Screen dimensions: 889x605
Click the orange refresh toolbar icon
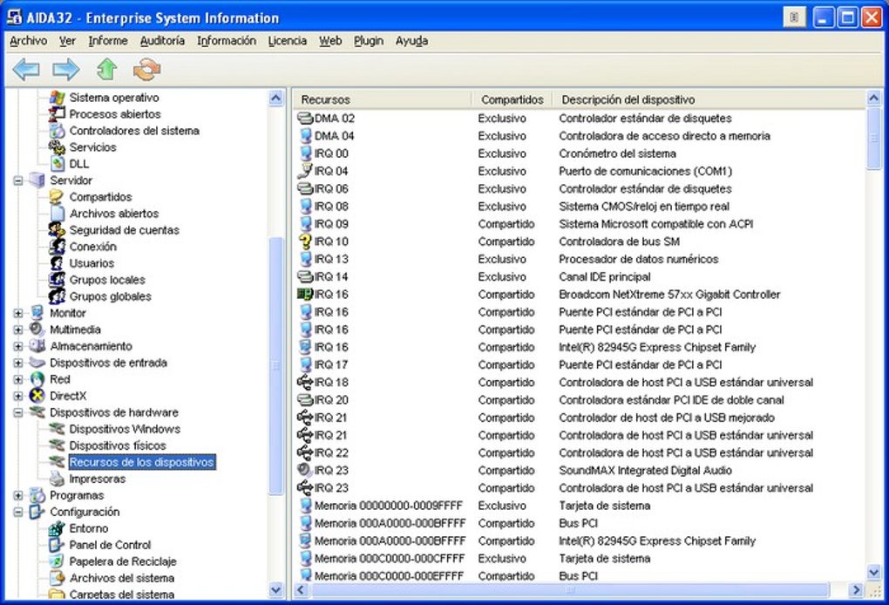click(x=146, y=70)
